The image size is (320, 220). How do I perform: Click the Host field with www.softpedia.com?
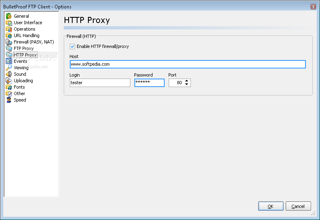[188, 64]
